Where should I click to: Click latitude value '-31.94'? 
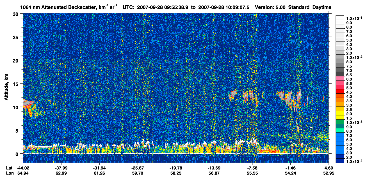coord(99,168)
